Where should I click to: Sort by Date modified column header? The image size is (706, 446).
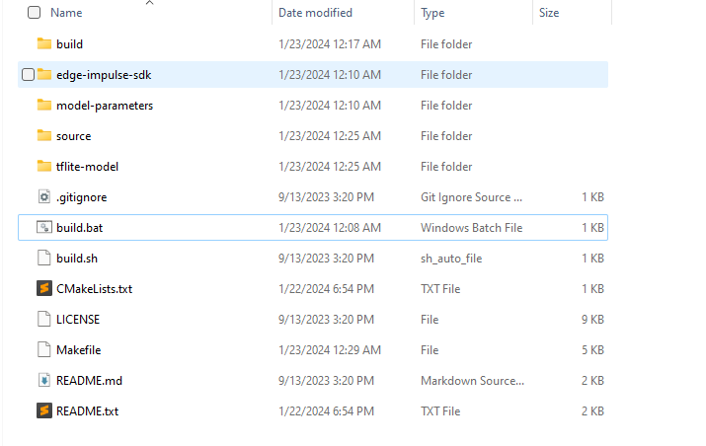(315, 13)
